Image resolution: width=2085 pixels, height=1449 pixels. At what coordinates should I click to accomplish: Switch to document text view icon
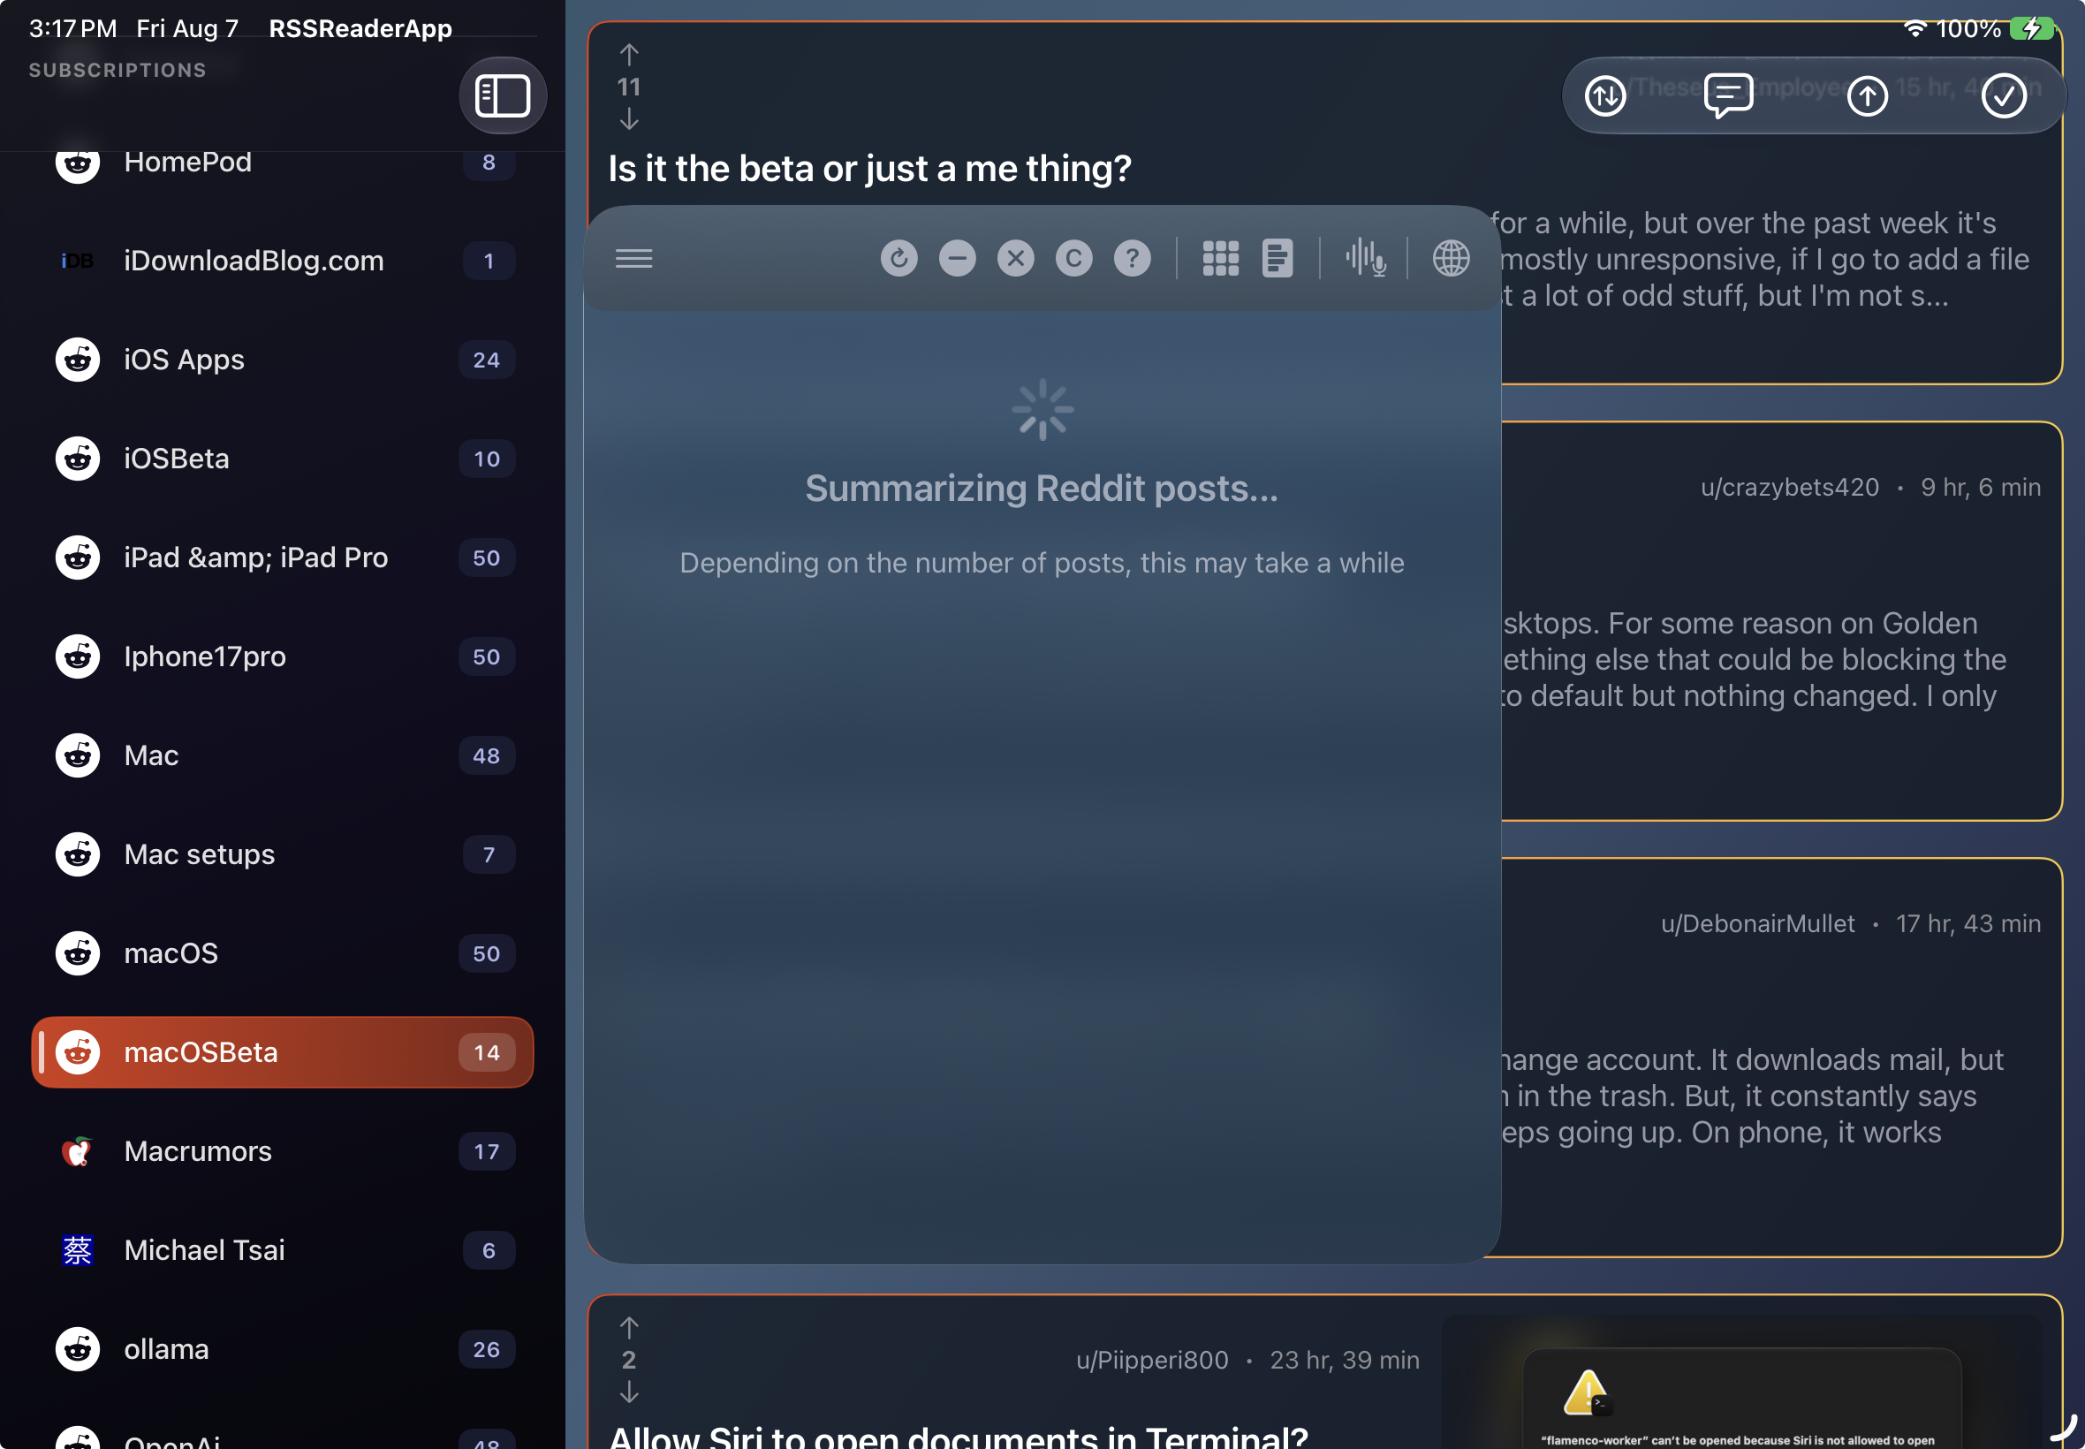point(1278,259)
